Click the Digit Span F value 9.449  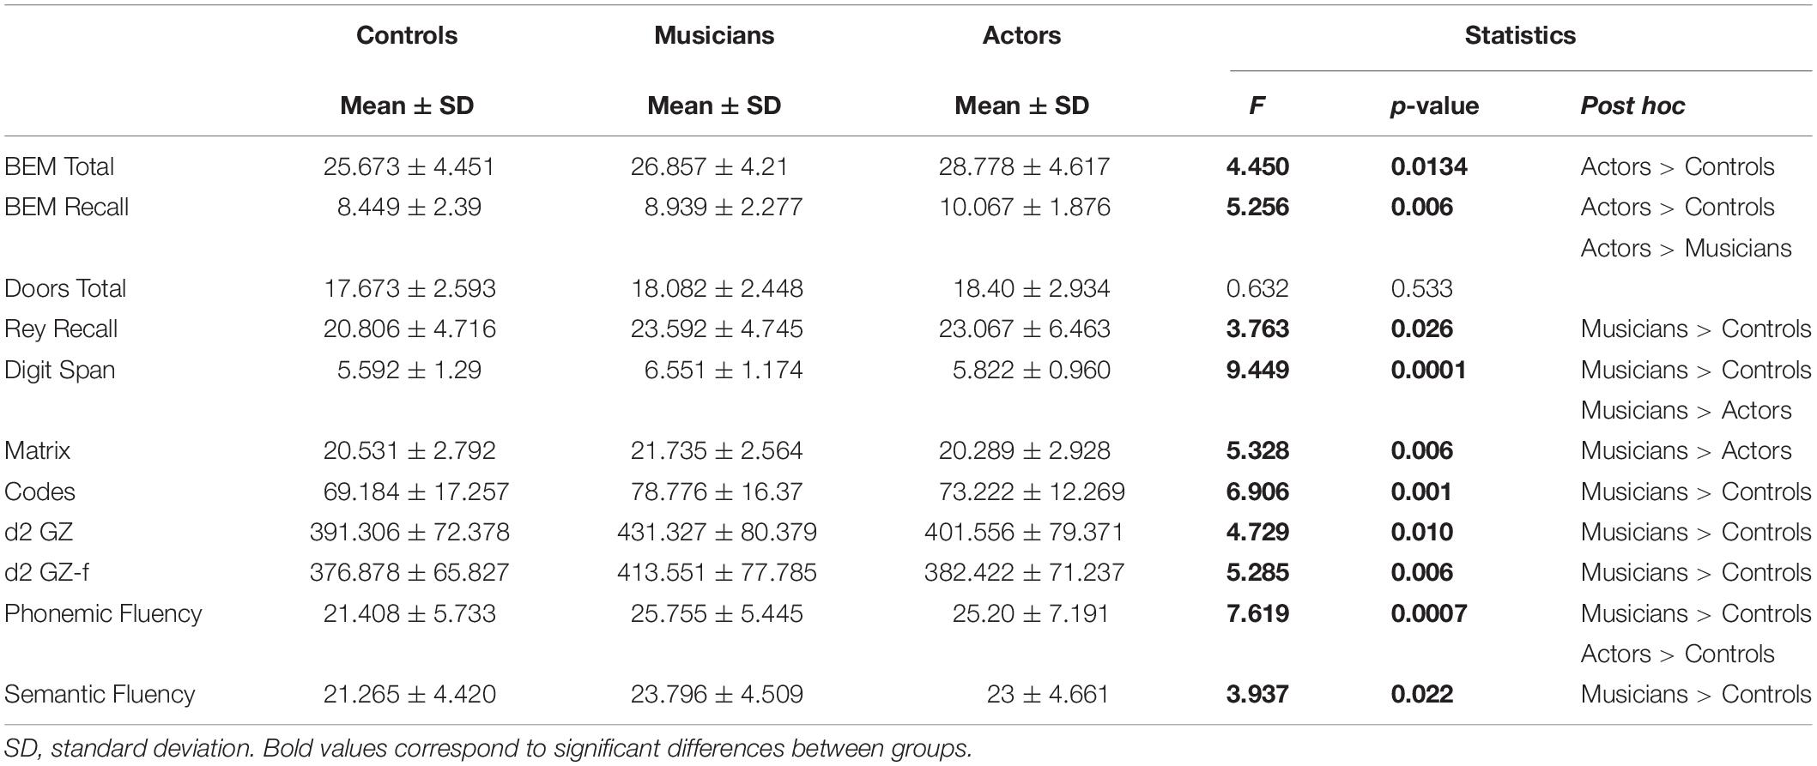coord(1257,370)
